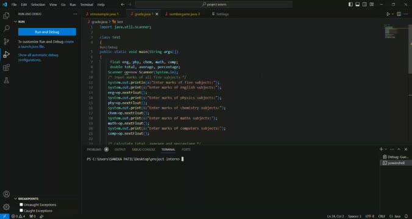Open dropdown next to run file button
Viewport: 412px width, 219px height.
click(393, 14)
